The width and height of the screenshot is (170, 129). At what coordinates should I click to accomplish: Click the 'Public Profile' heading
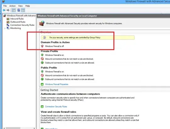coord(49,68)
